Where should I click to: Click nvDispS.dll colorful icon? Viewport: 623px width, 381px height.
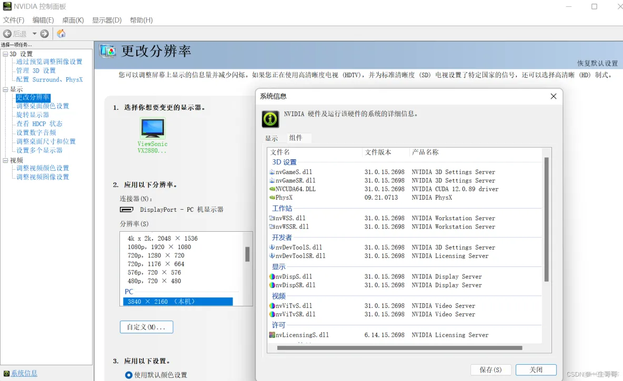pyautogui.click(x=272, y=276)
